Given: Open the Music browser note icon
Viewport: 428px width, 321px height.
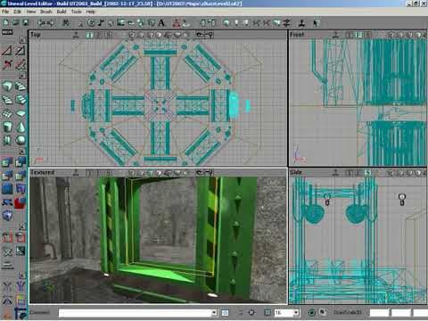Looking at the screenshot, I should tap(101, 23).
